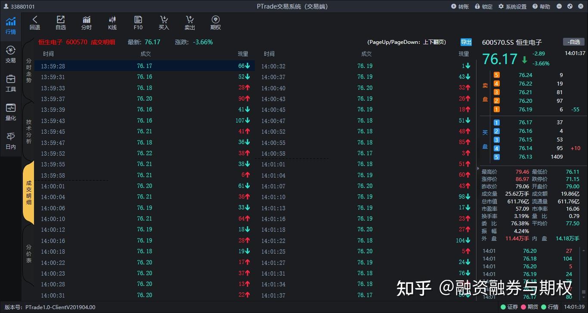The width and height of the screenshot is (588, 313).
Task: Select the 13:59:28 trade row
Action: pyautogui.click(x=145, y=66)
